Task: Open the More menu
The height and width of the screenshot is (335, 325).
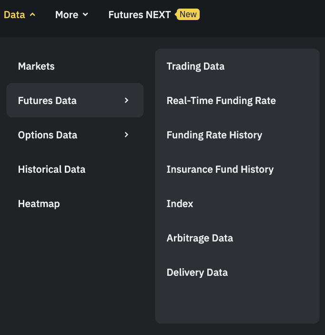Action: tap(66, 15)
